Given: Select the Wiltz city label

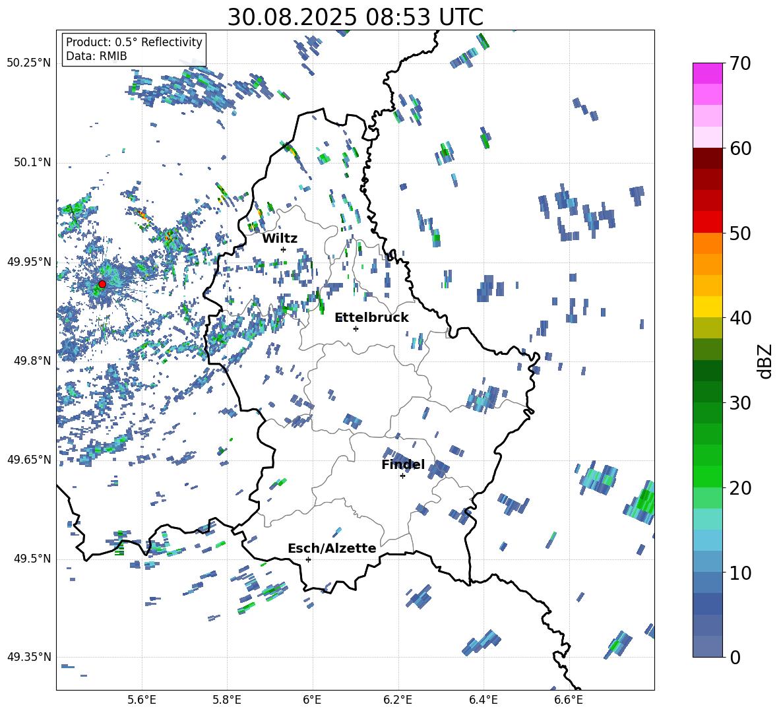Looking at the screenshot, I should (x=280, y=239).
